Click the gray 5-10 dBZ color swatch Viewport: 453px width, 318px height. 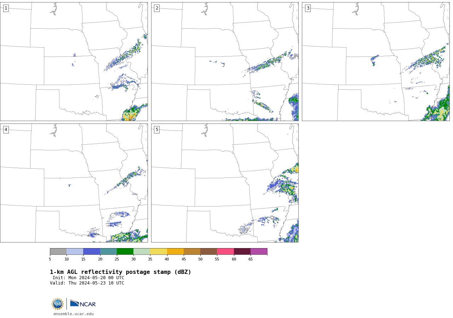coord(58,251)
